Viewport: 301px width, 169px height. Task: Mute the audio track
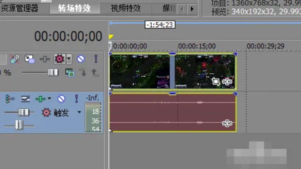[61, 99]
